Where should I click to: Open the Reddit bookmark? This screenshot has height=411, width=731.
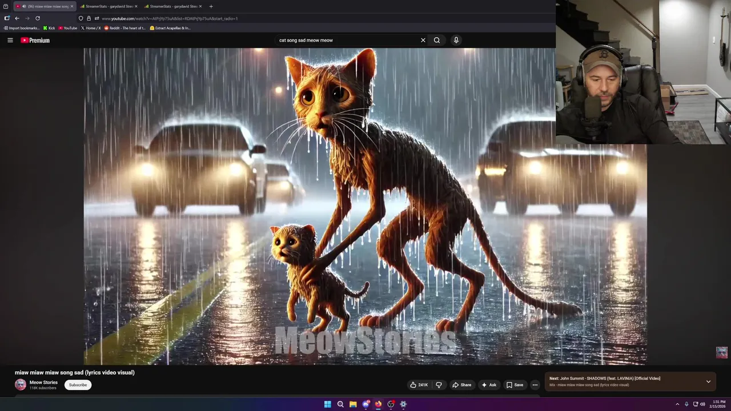tap(125, 28)
